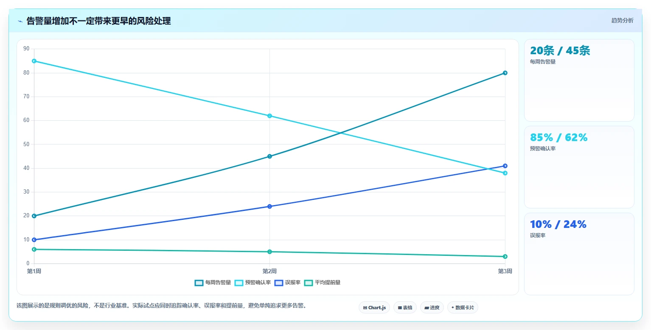The image size is (651, 330).
Task: Select the 误报率 data point at 第1周
Action: pos(34,240)
